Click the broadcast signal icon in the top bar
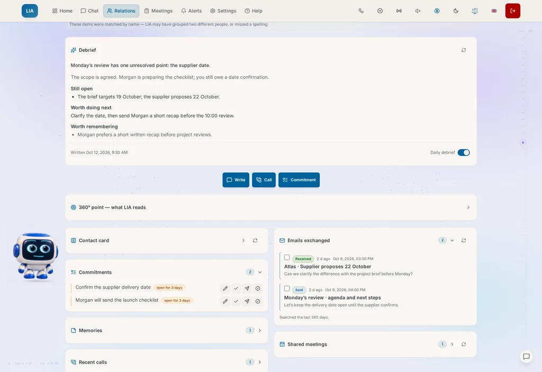Viewport: 542px width, 372px height. pyautogui.click(x=399, y=11)
